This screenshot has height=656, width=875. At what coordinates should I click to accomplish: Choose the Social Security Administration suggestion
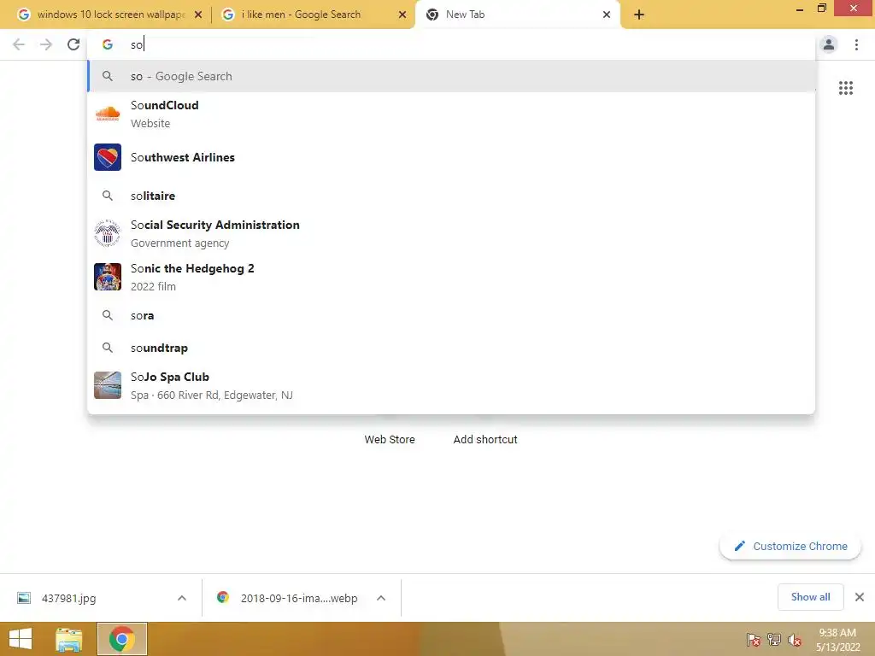(x=451, y=233)
